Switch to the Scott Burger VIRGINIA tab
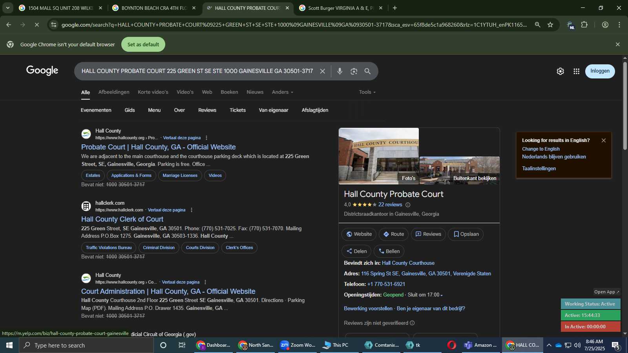This screenshot has height=353, width=628. point(341,8)
